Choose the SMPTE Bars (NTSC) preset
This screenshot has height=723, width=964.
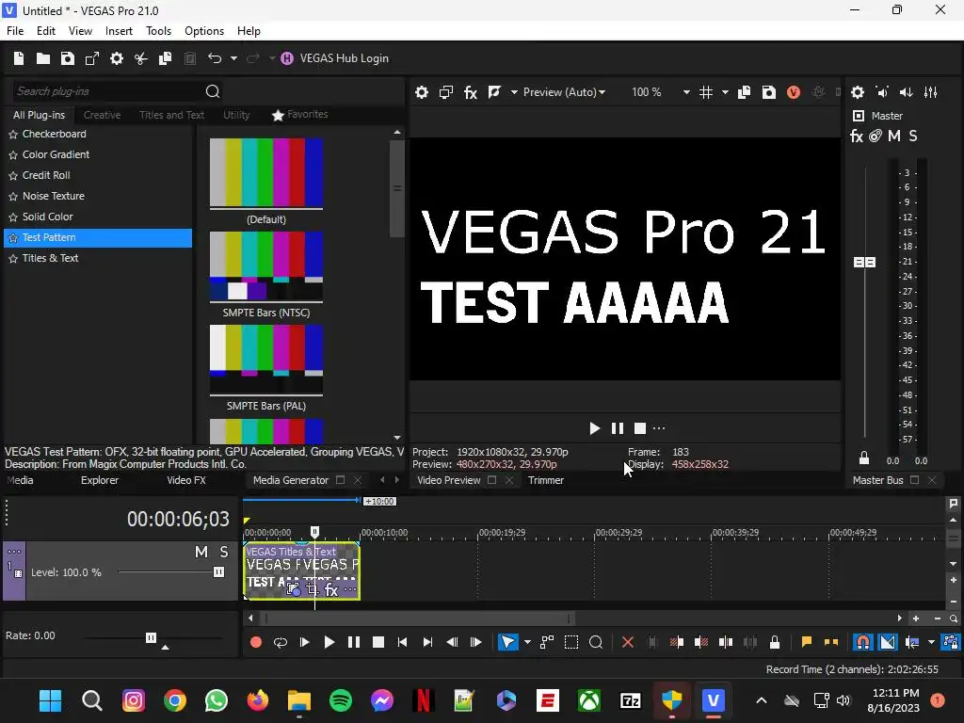[266, 275]
